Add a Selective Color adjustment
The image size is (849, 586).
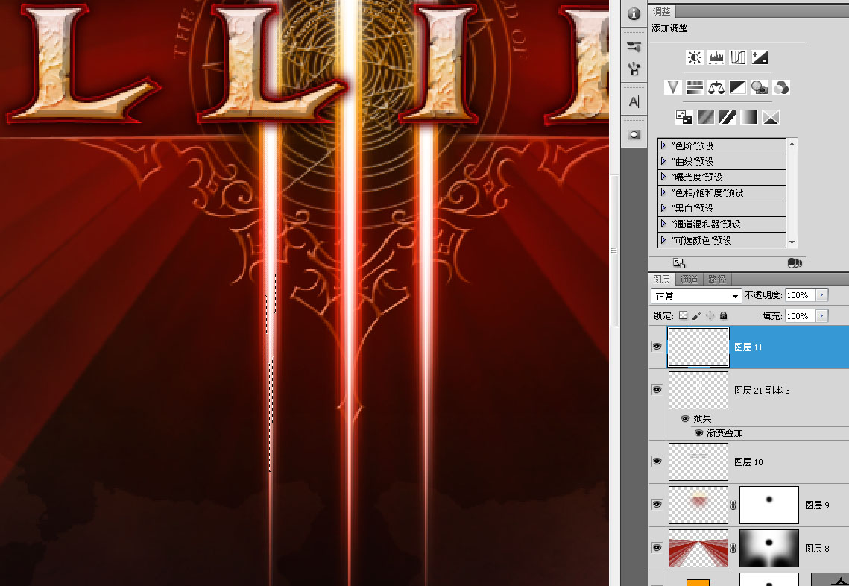click(x=771, y=117)
